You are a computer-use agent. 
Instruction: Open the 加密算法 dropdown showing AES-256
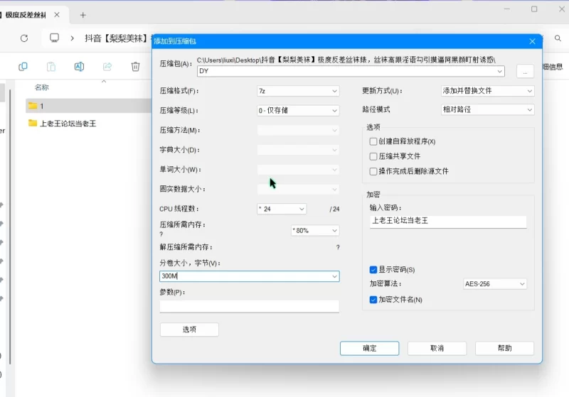tap(494, 284)
